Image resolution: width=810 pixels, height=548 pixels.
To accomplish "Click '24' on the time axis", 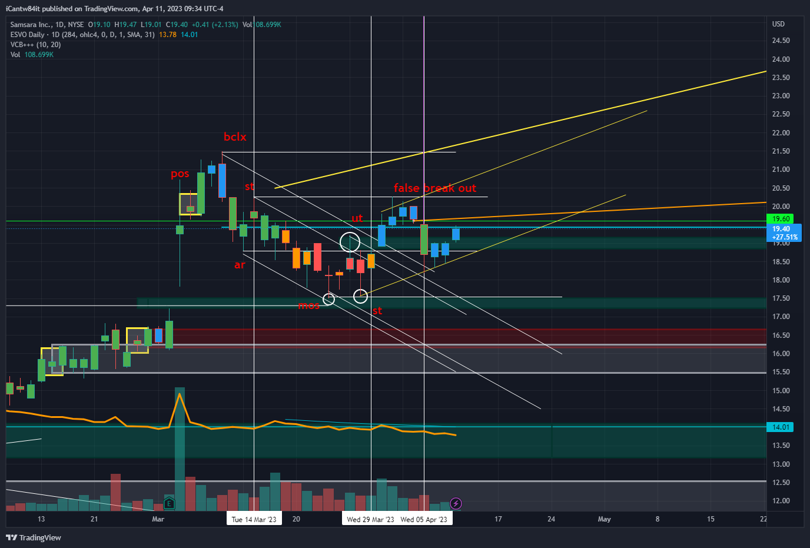I will pos(551,519).
